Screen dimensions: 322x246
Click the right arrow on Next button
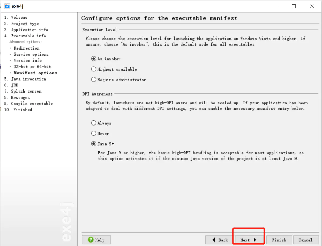(255, 240)
